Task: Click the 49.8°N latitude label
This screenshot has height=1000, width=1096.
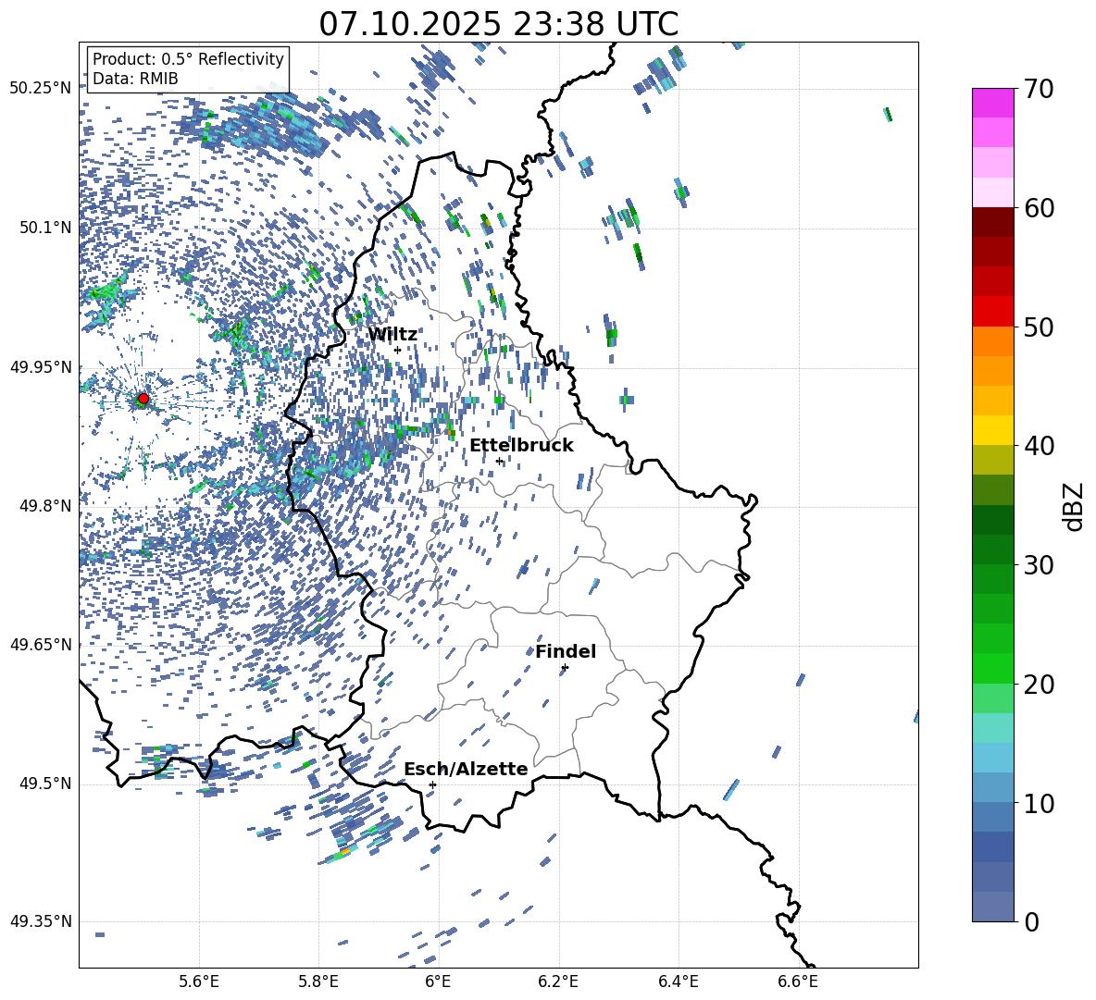Action: (x=46, y=506)
